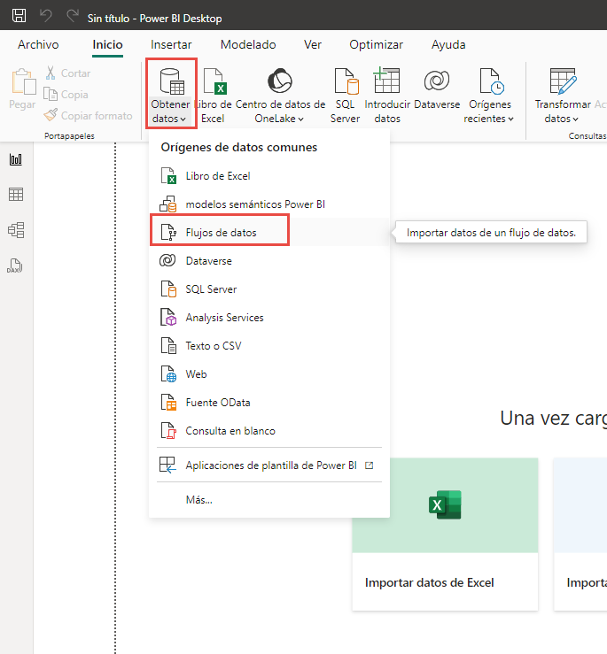
Task: Open the DAX query view icon
Action: tap(15, 265)
